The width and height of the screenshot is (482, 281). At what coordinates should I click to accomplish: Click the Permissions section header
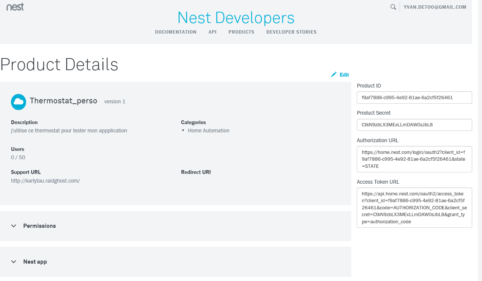(x=39, y=226)
